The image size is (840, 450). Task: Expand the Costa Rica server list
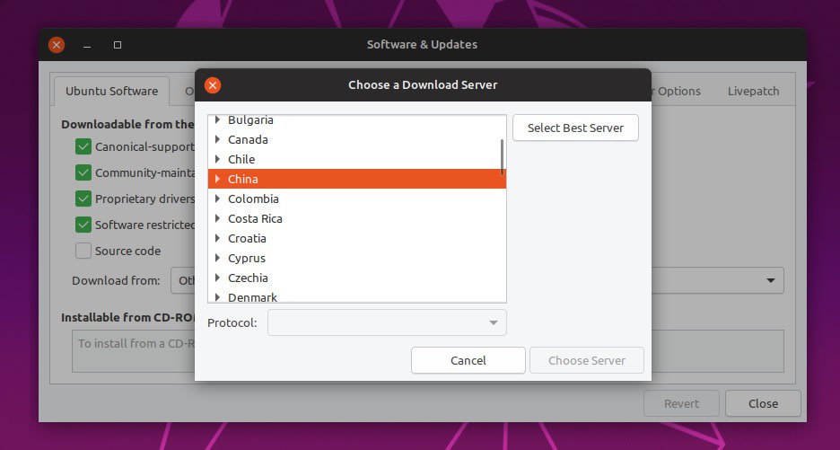[x=217, y=219]
